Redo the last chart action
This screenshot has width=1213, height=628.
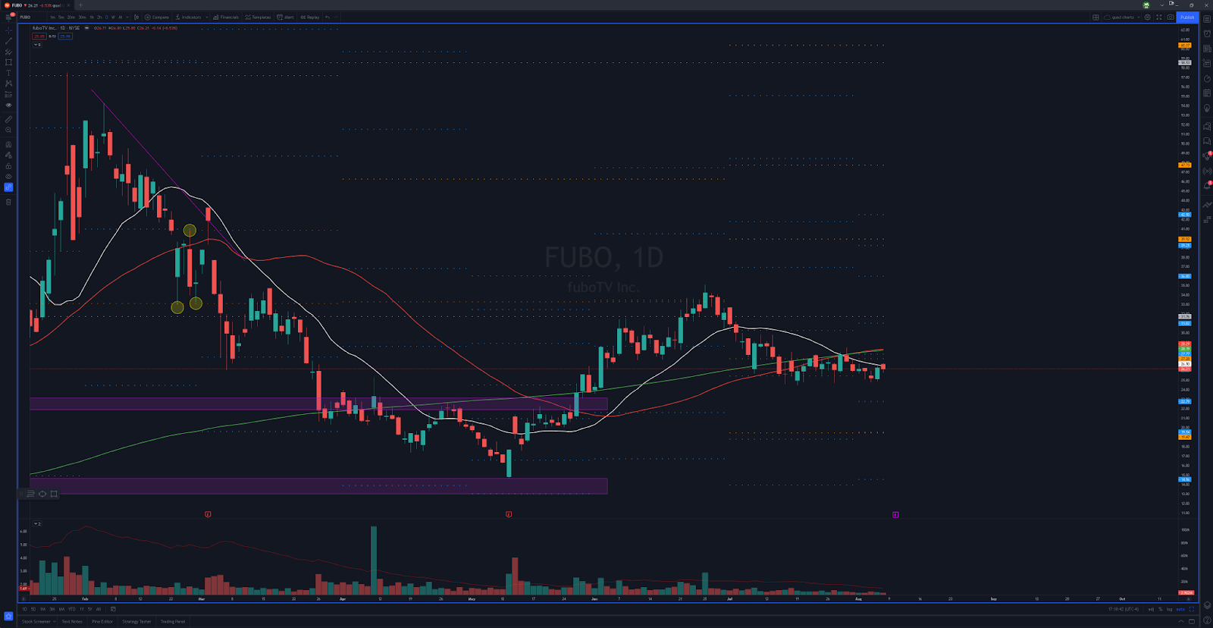click(336, 17)
